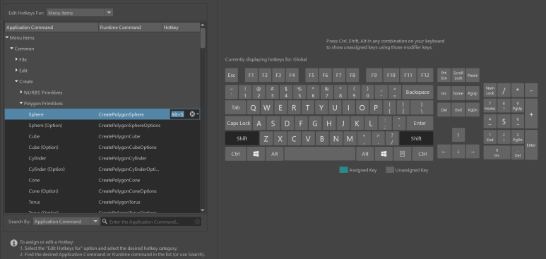Expand the NURBS Primitives node
The width and height of the screenshot is (546, 259).
pos(21,92)
